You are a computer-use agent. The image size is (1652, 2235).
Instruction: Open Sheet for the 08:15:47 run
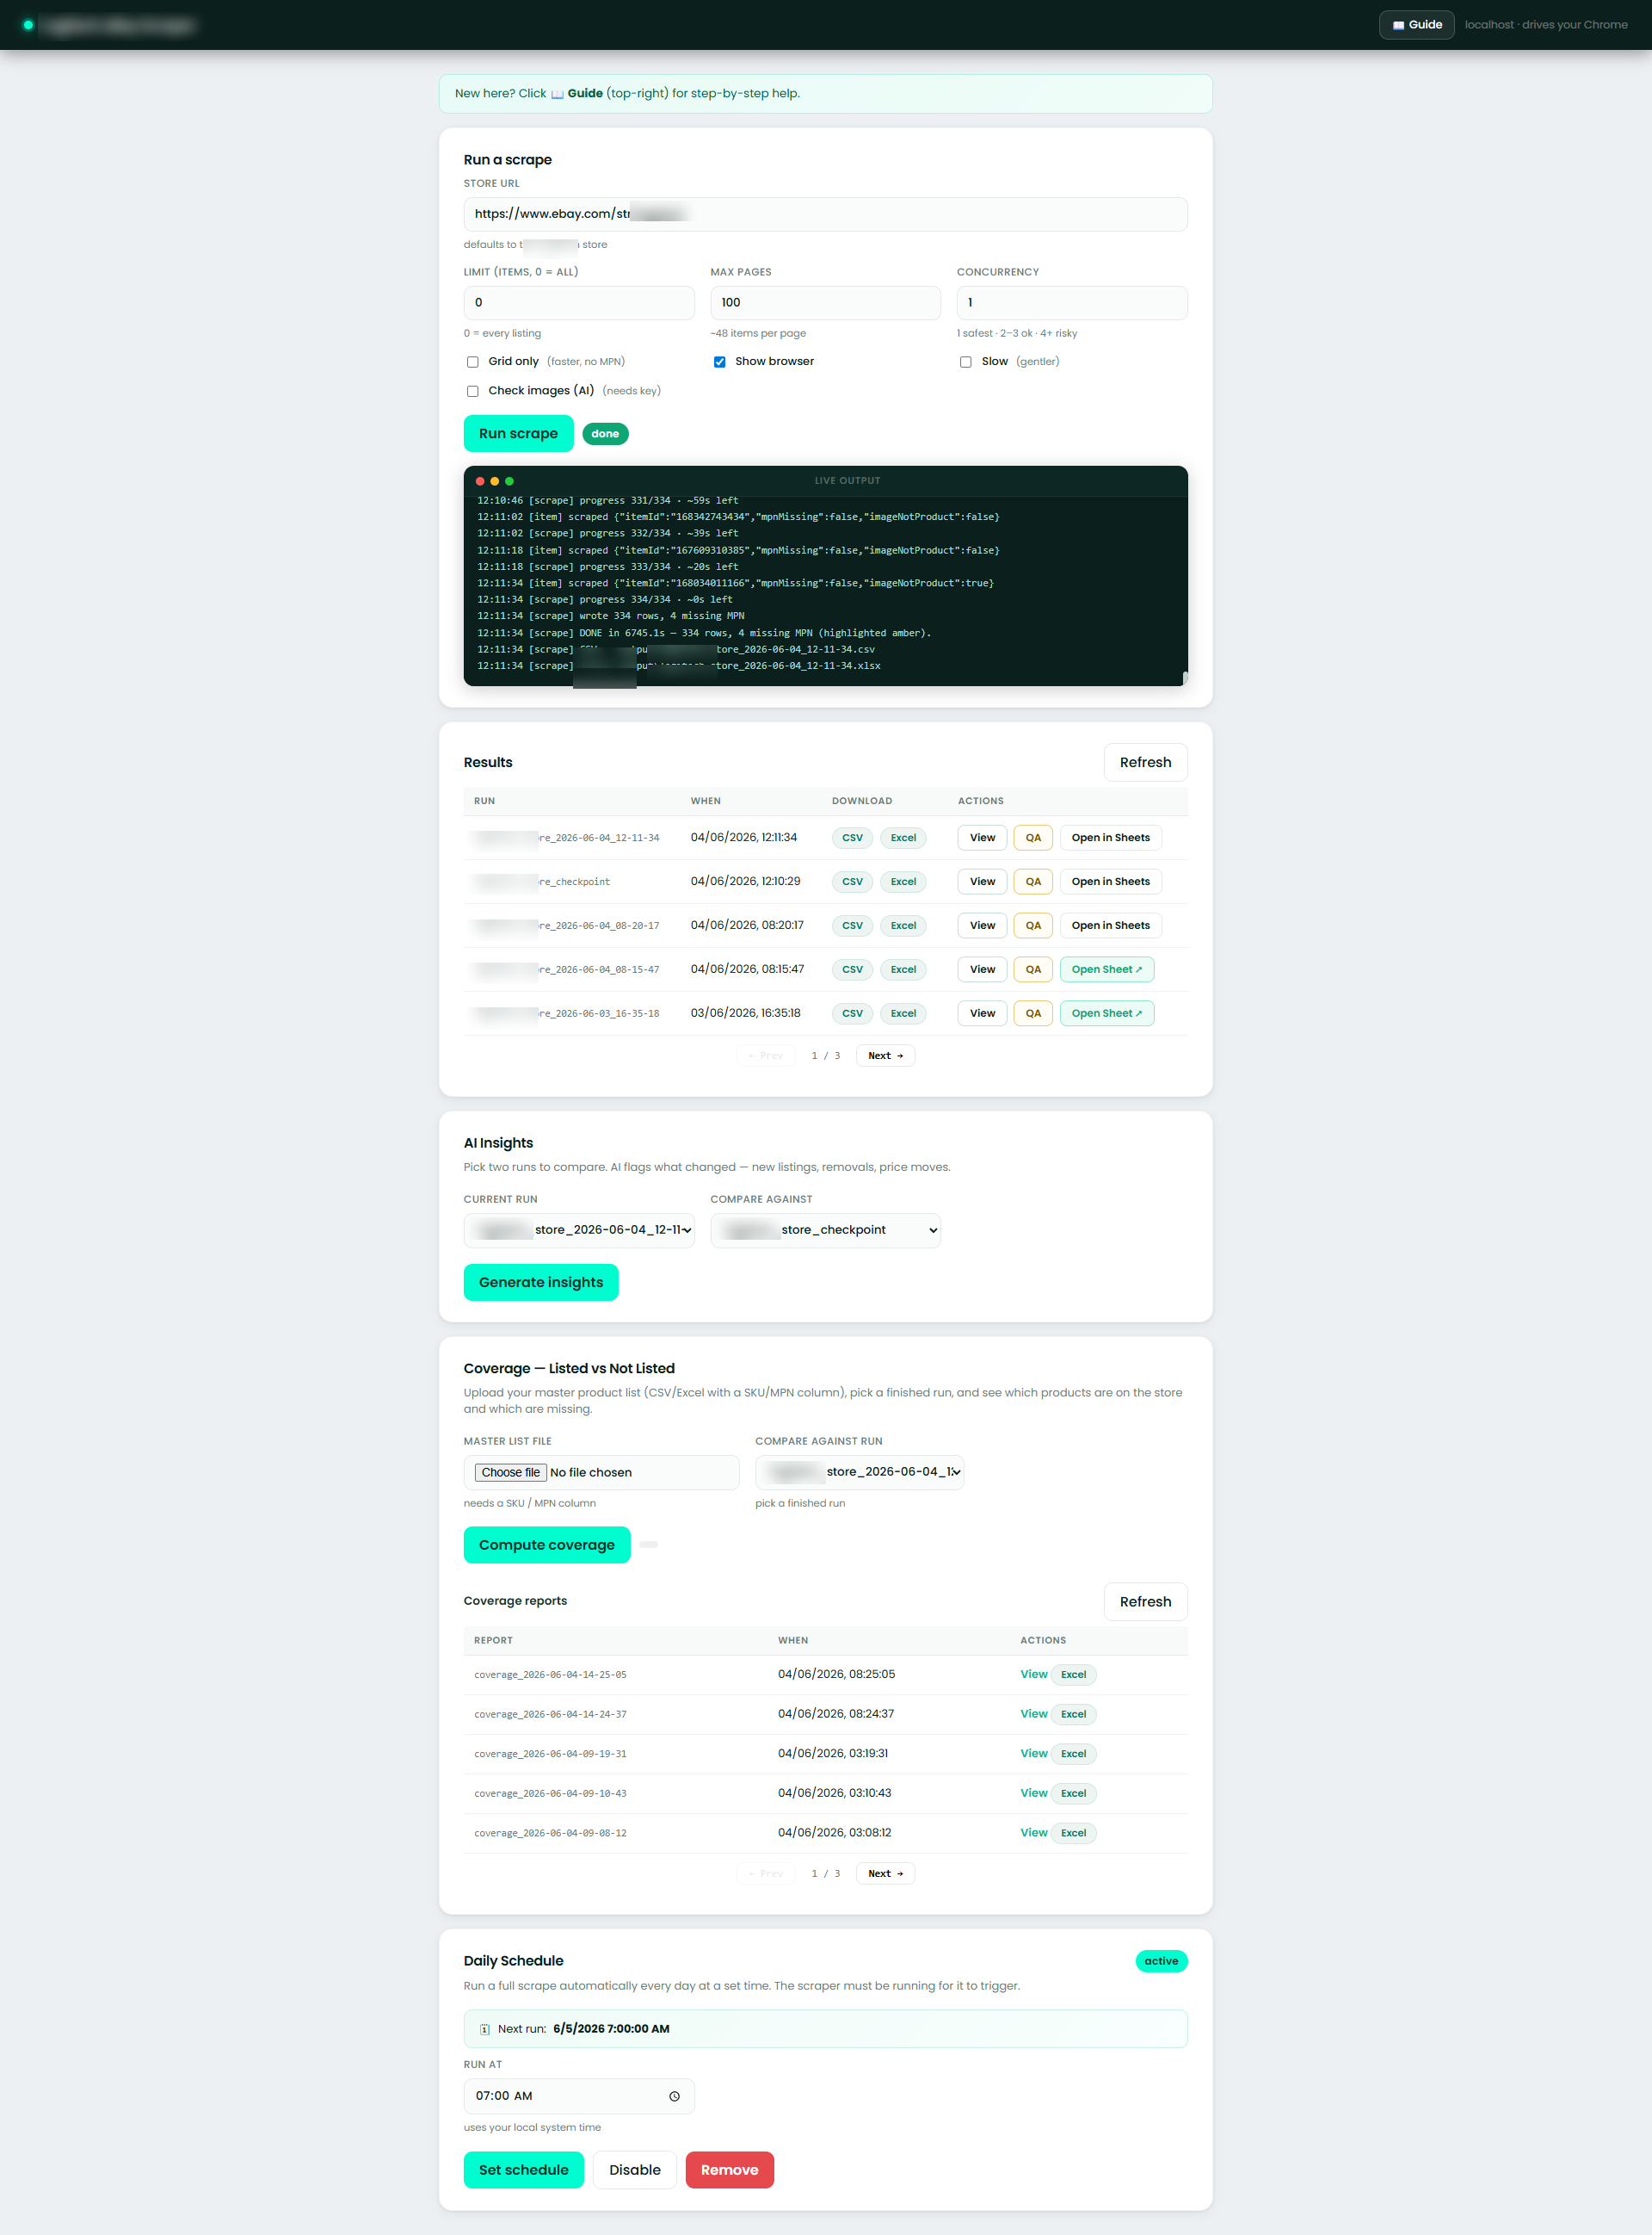[x=1107, y=970]
